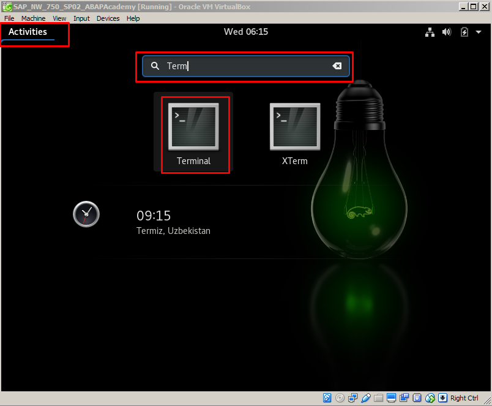The height and width of the screenshot is (406, 492).
Task: Close the VirtualBox window
Action: click(x=484, y=7)
